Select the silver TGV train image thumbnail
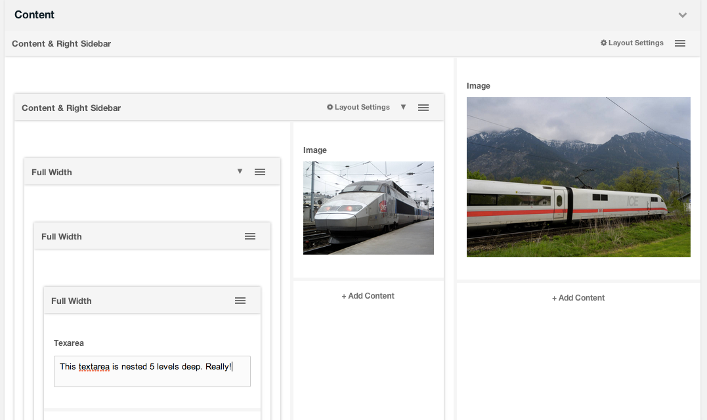 click(x=368, y=208)
